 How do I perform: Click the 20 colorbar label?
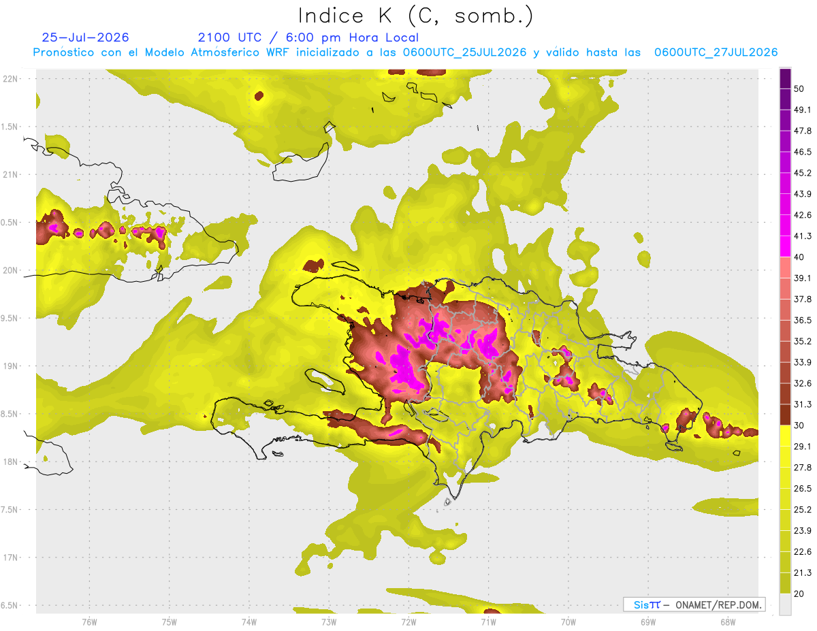click(799, 594)
